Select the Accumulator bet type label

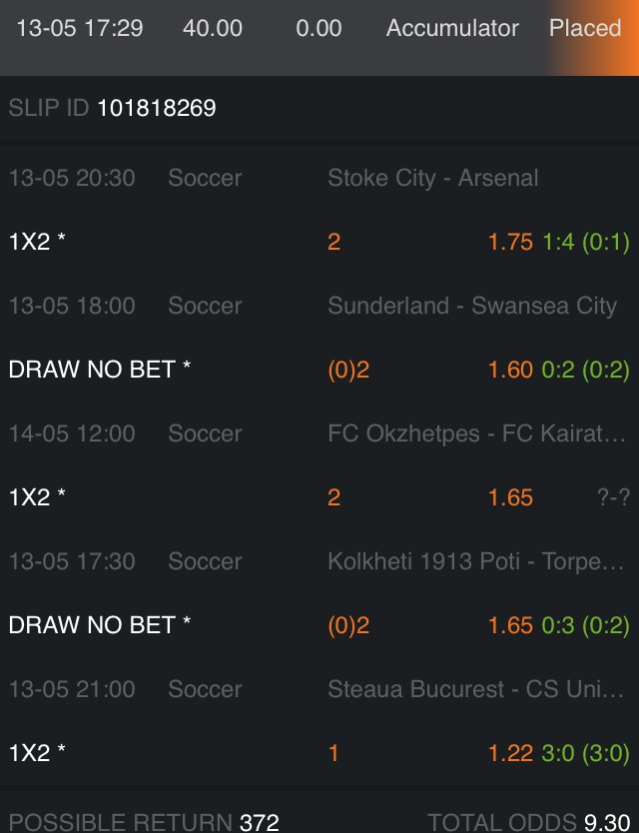452,28
